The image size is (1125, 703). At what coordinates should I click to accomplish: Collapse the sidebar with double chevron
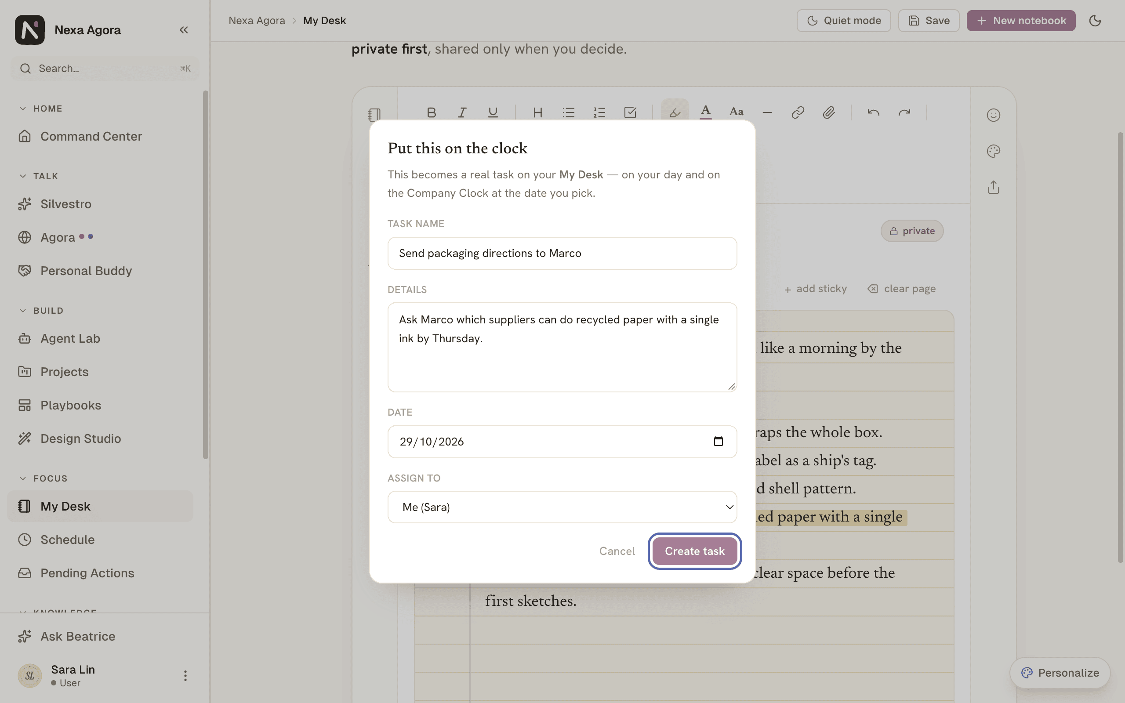click(x=184, y=30)
